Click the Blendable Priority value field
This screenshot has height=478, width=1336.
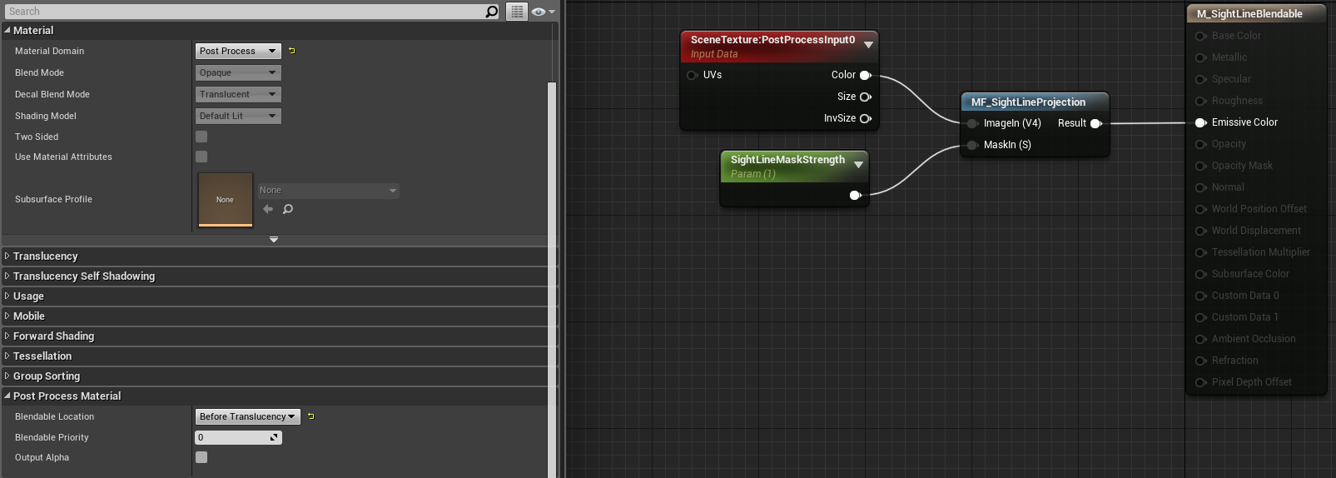(x=238, y=437)
